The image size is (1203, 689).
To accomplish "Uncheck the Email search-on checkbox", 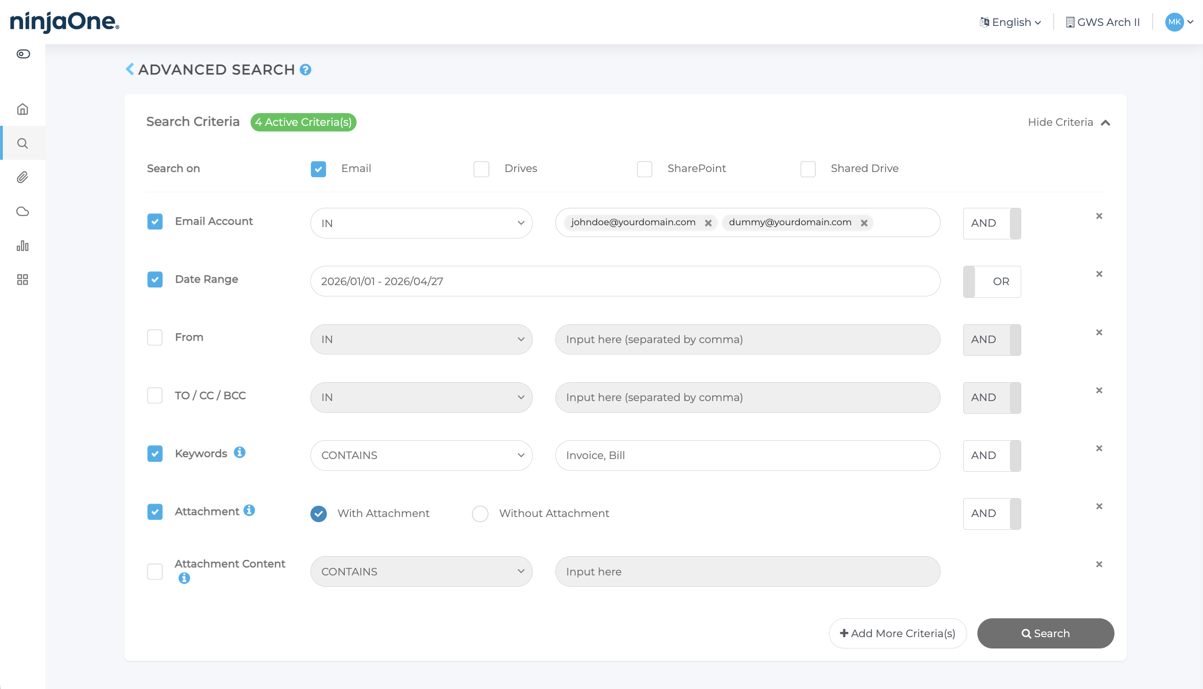I will pyautogui.click(x=318, y=169).
